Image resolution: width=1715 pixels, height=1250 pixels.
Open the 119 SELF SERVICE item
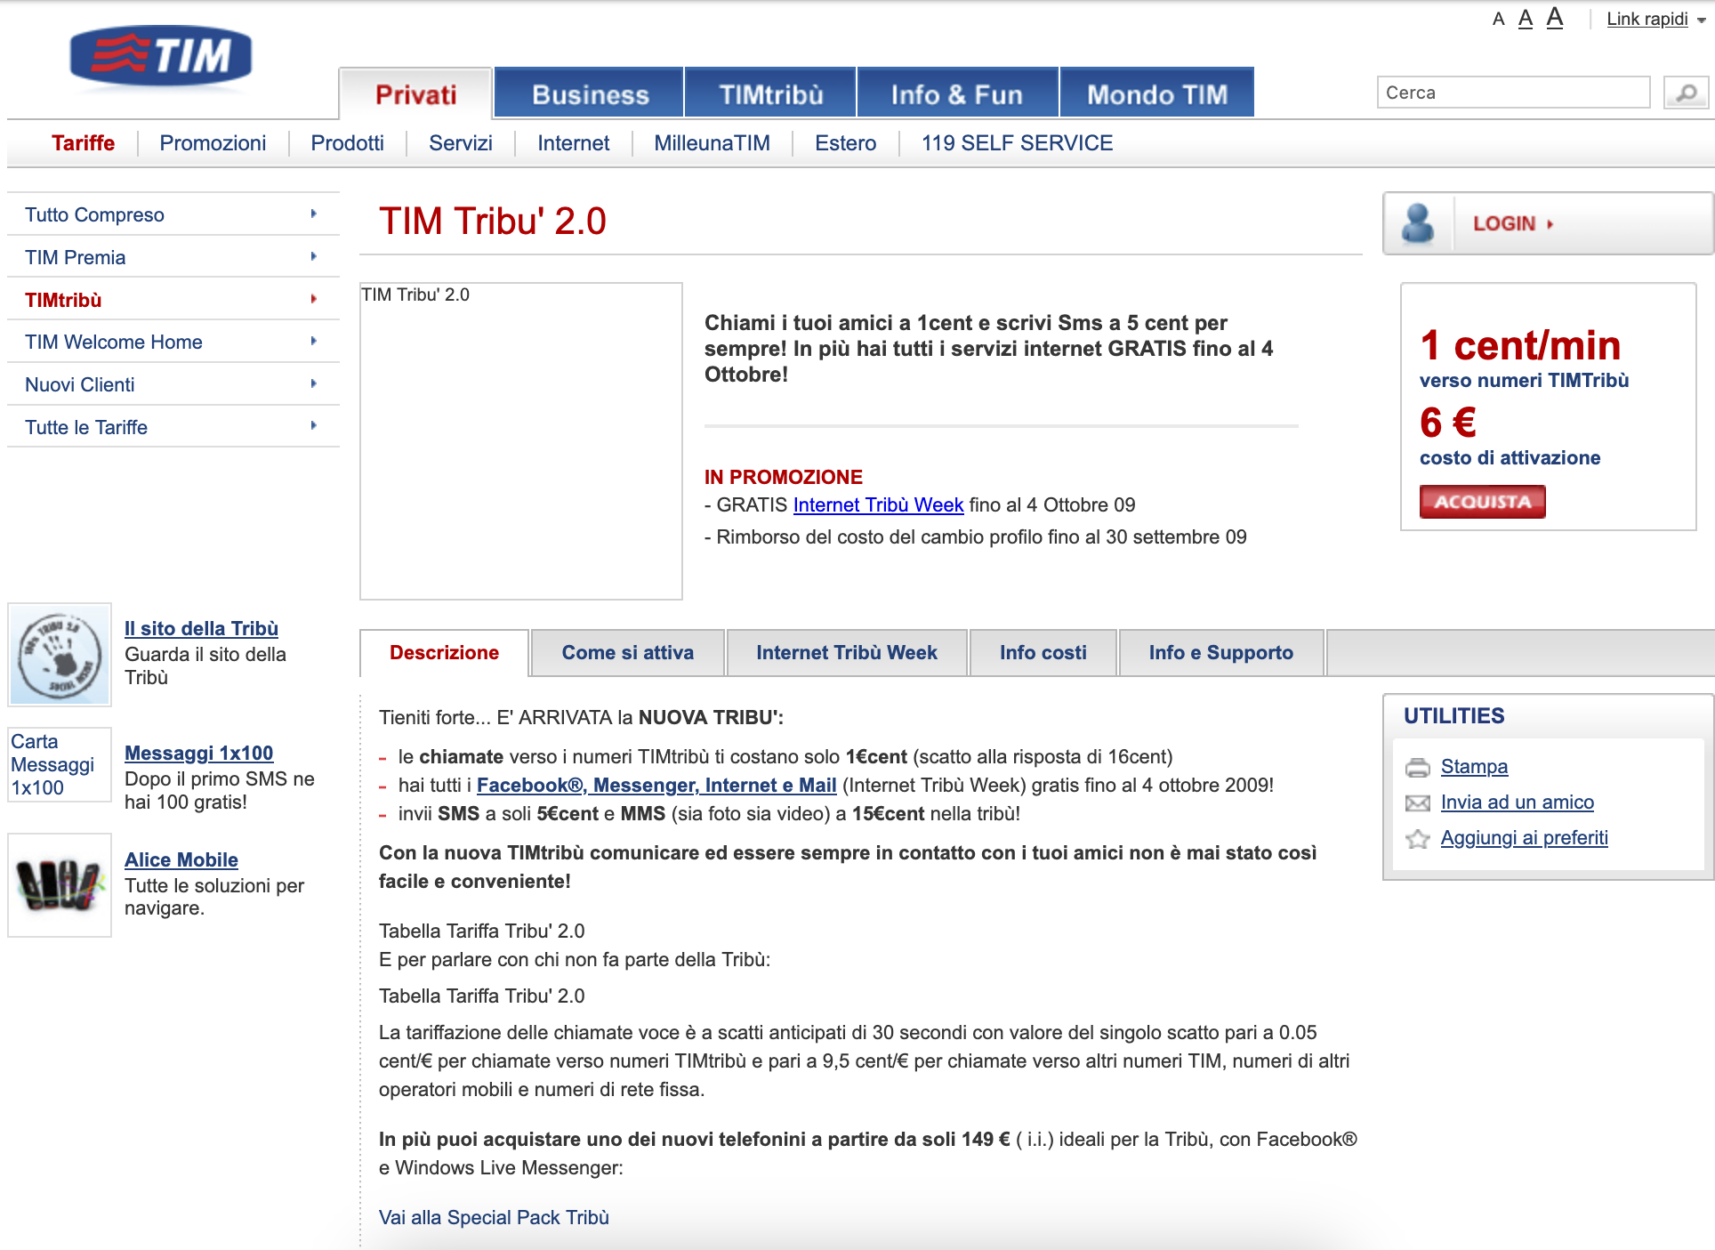coord(1018,143)
